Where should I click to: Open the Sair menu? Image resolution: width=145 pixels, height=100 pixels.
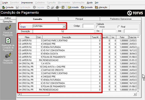click(96, 3)
